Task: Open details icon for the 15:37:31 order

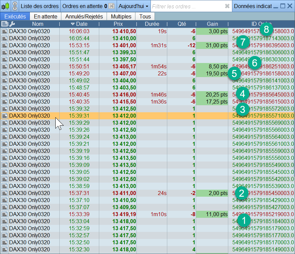Action: pos(4,193)
